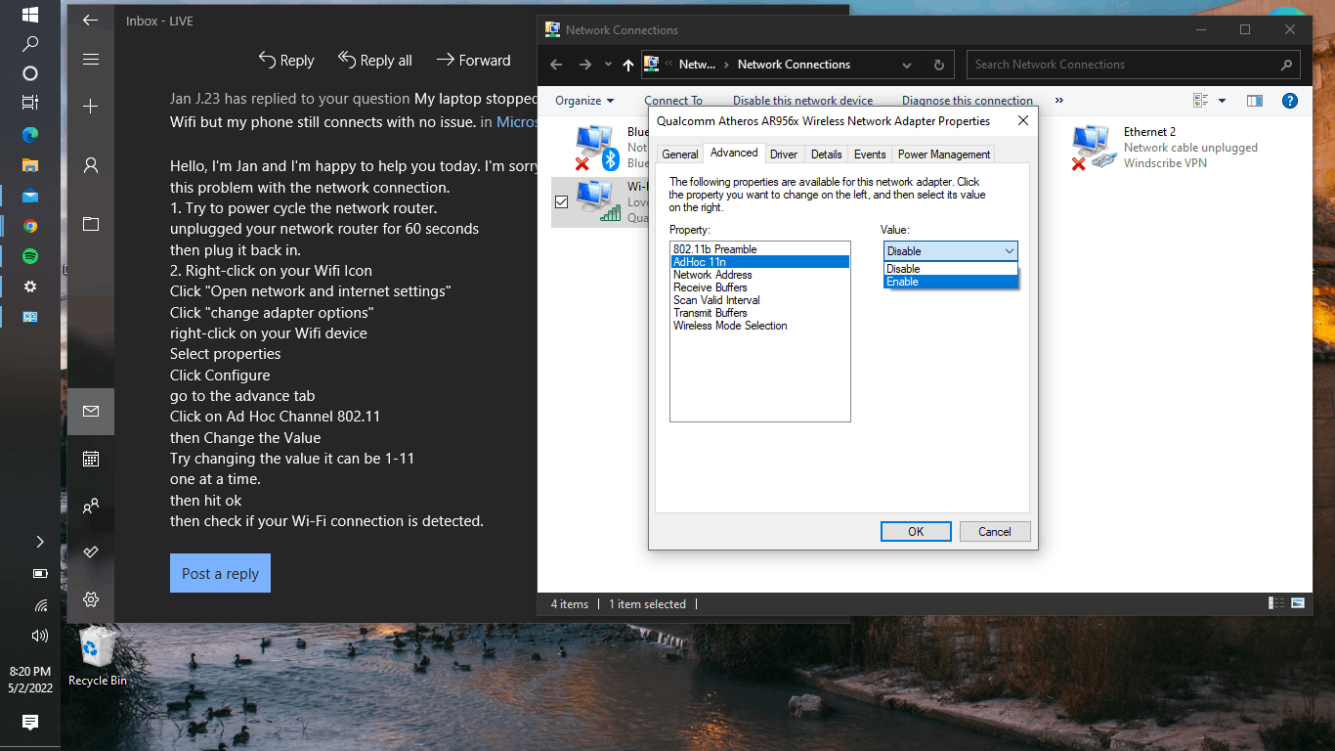This screenshot has width=1335, height=751.
Task: Click the new mail plus icon
Action: 91,106
